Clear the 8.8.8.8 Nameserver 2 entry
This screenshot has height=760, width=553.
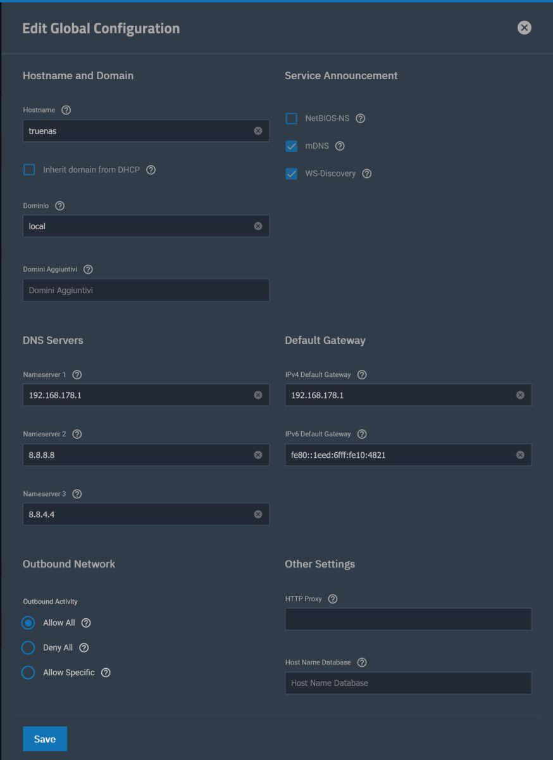pos(258,454)
